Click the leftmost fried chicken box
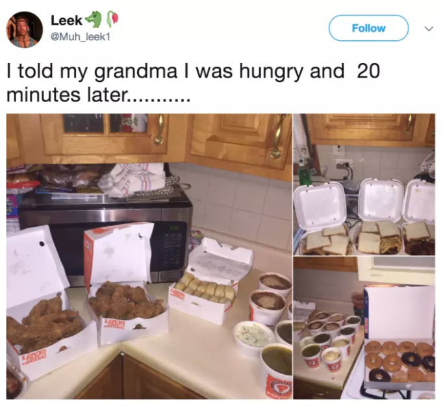 click(x=47, y=304)
